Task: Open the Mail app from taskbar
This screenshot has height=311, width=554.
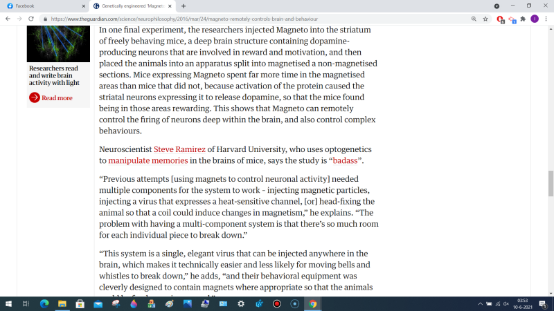Action: 98,304
